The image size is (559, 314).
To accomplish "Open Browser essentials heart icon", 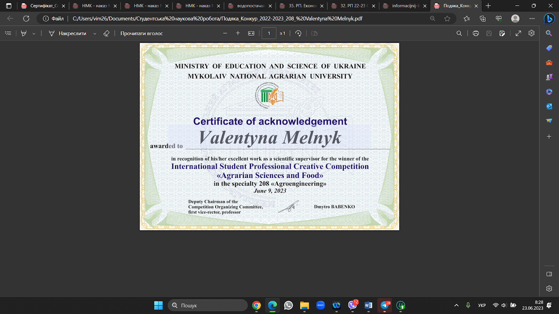I will 499,18.
